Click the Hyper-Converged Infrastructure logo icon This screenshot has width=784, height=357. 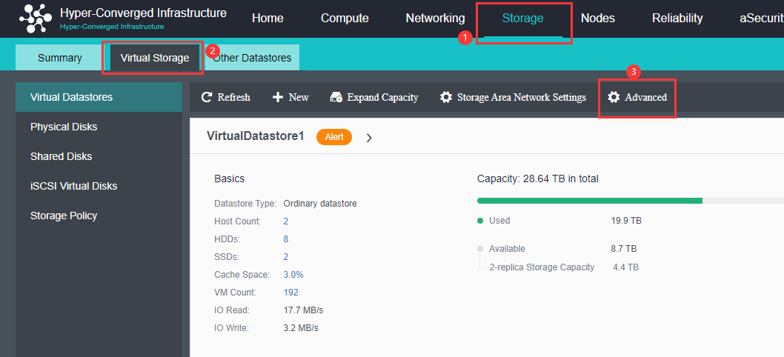point(36,19)
